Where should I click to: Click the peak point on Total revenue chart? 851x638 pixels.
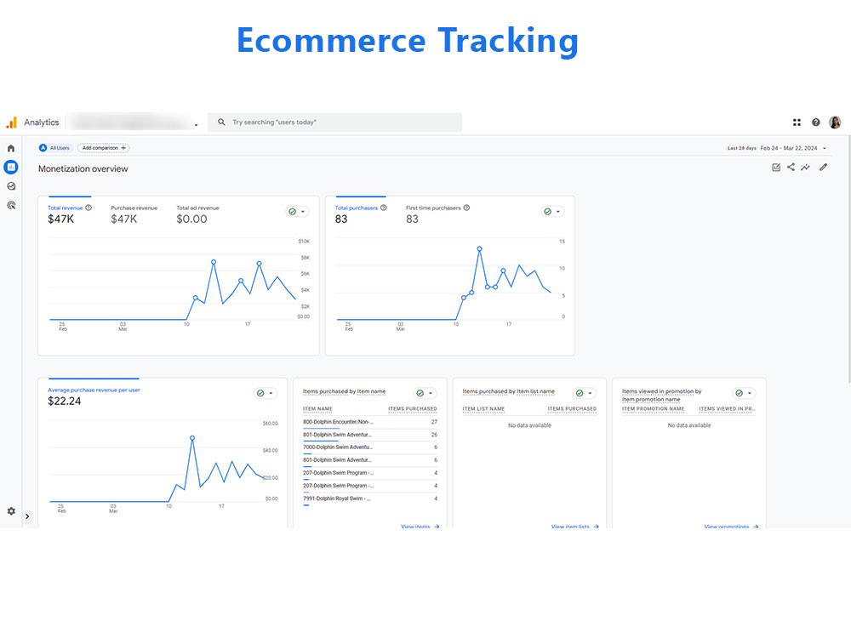pyautogui.click(x=214, y=262)
